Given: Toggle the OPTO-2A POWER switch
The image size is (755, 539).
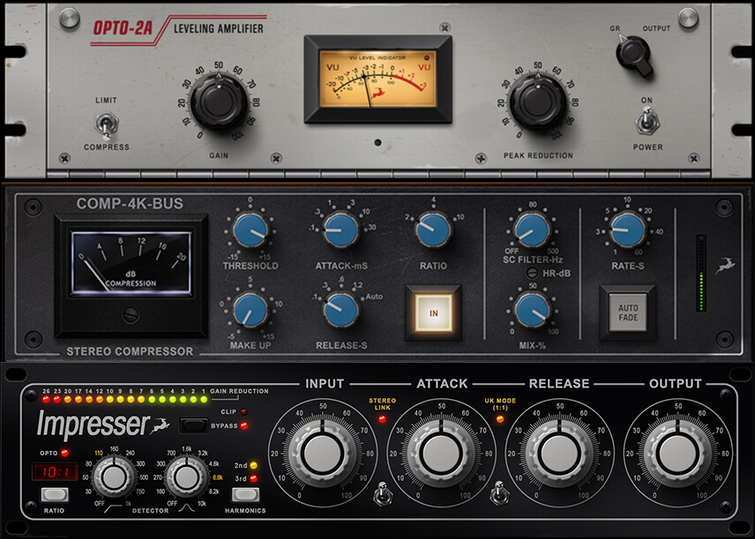Looking at the screenshot, I should click(647, 122).
